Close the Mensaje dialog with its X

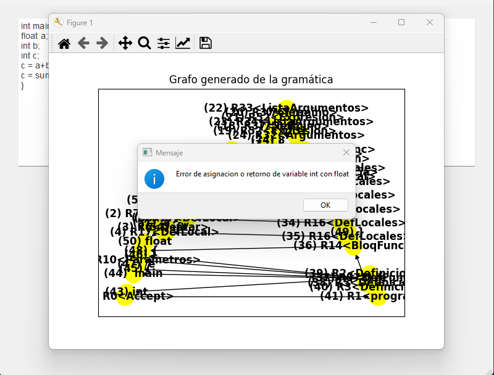346,152
